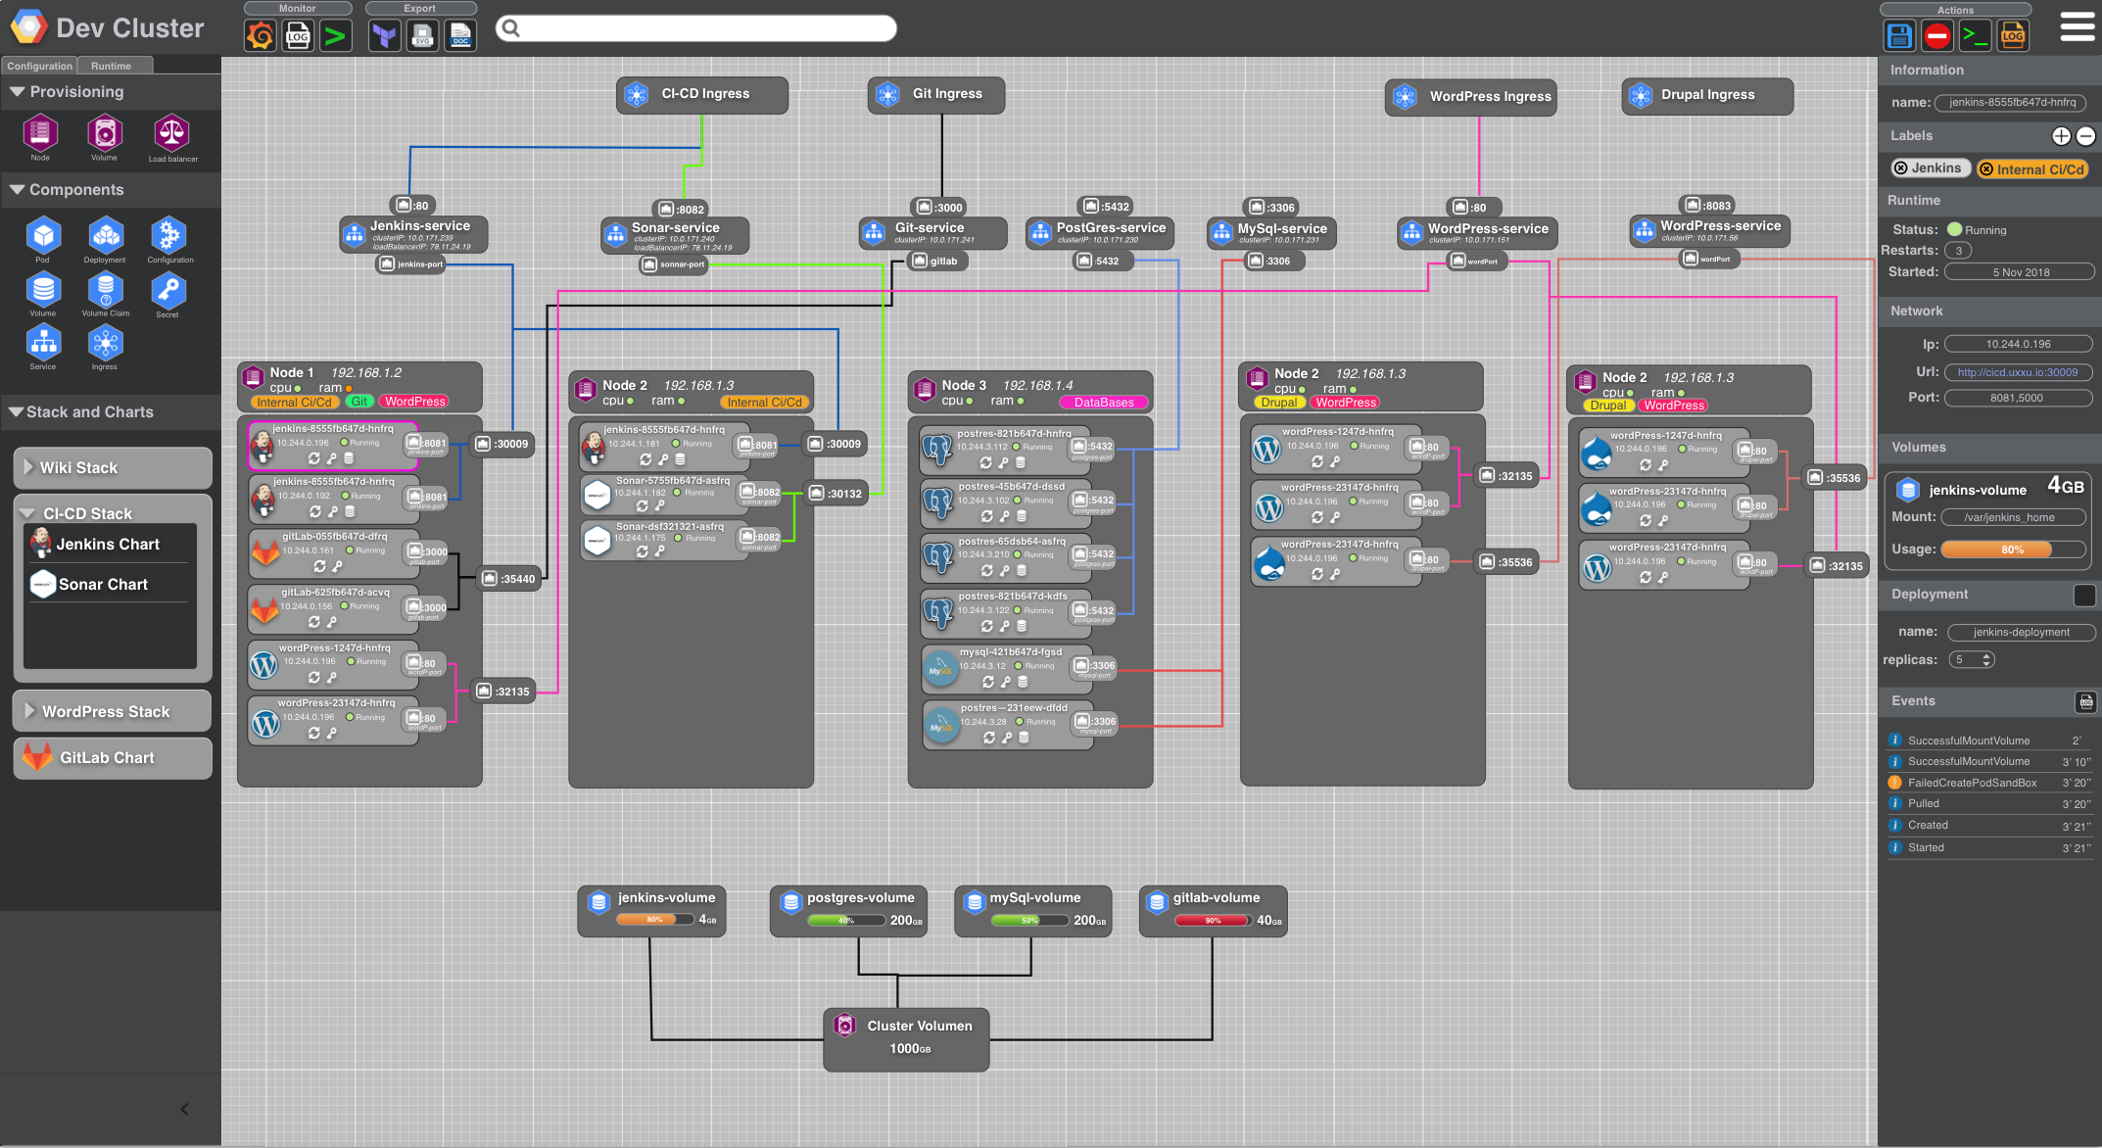Toggle the Deployment section checkbox
The width and height of the screenshot is (2102, 1148).
click(x=2083, y=595)
